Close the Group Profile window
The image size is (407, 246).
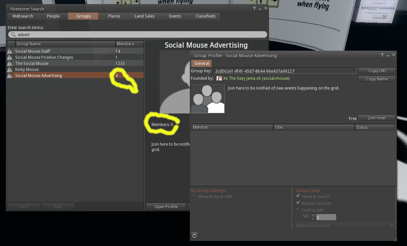(x=393, y=55)
